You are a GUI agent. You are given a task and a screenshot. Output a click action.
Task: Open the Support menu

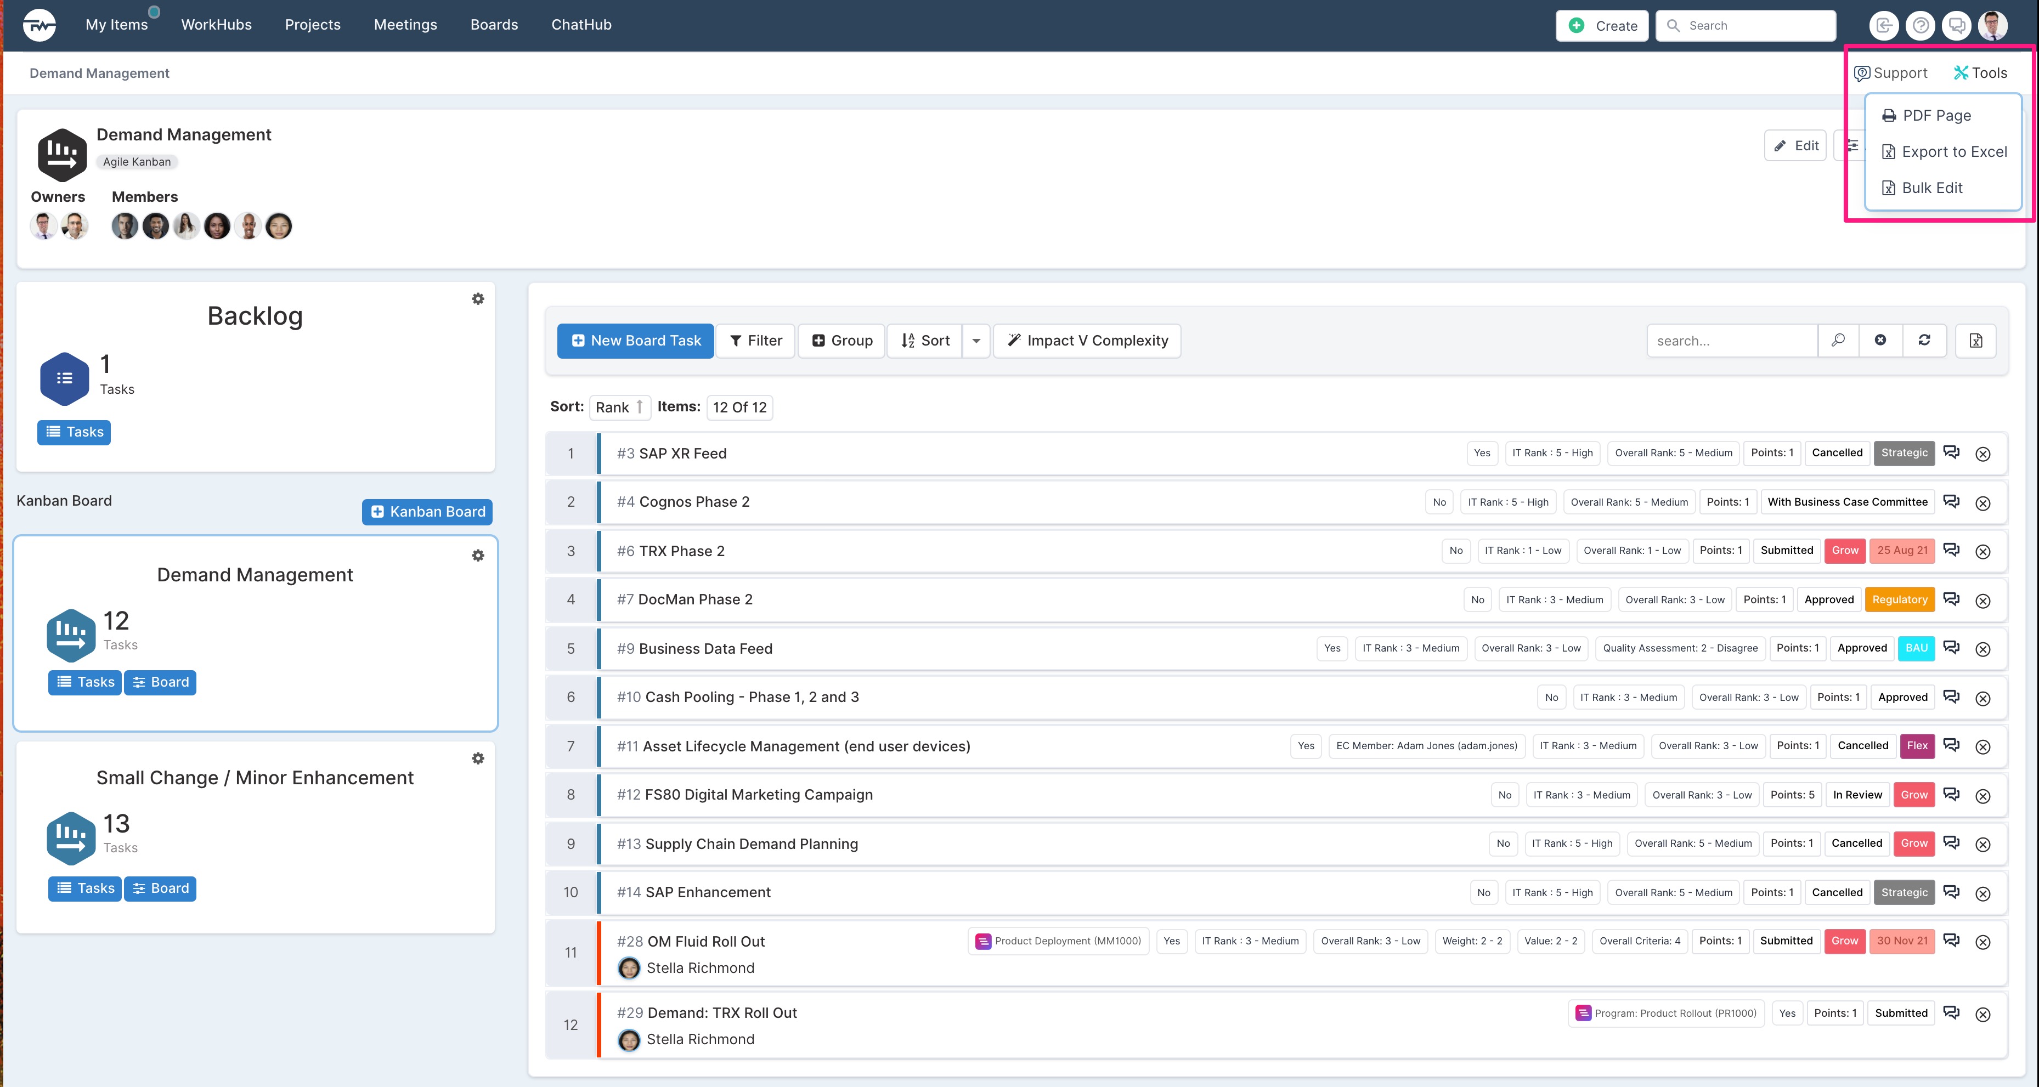(x=1891, y=73)
